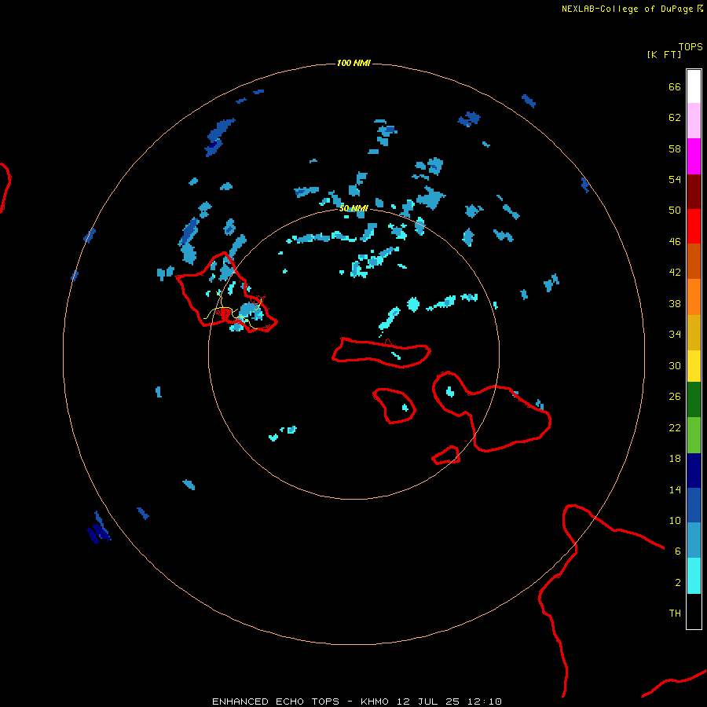
Task: Click the black TH threshold legend swatch
Action: tap(694, 611)
